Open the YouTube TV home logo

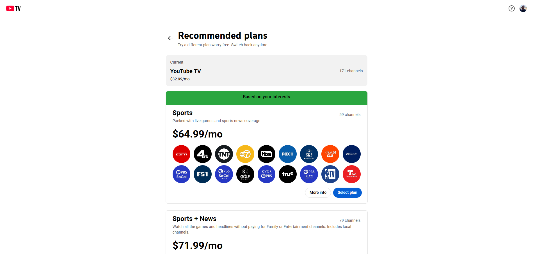13,8
